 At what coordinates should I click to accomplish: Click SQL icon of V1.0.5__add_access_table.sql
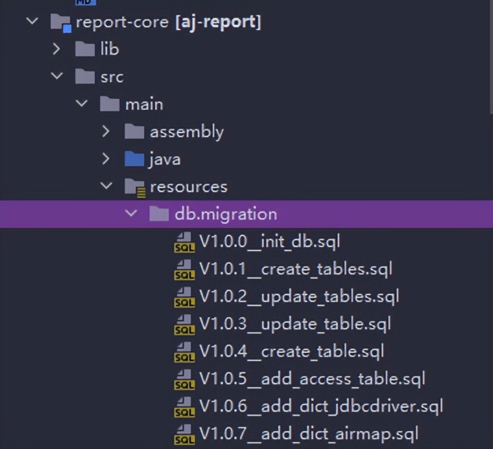tap(184, 379)
